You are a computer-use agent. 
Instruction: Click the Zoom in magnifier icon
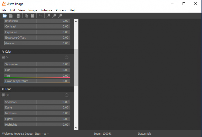click(48, 16)
